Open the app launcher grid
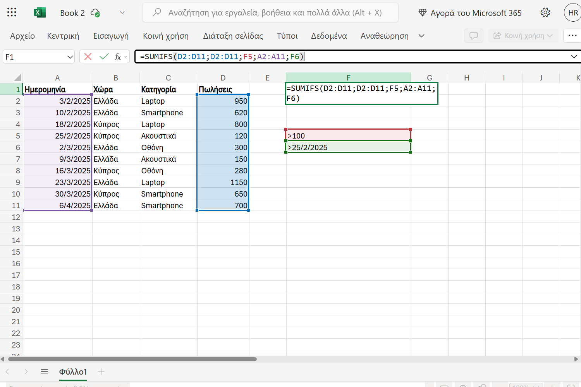581x387 pixels. tap(12, 12)
